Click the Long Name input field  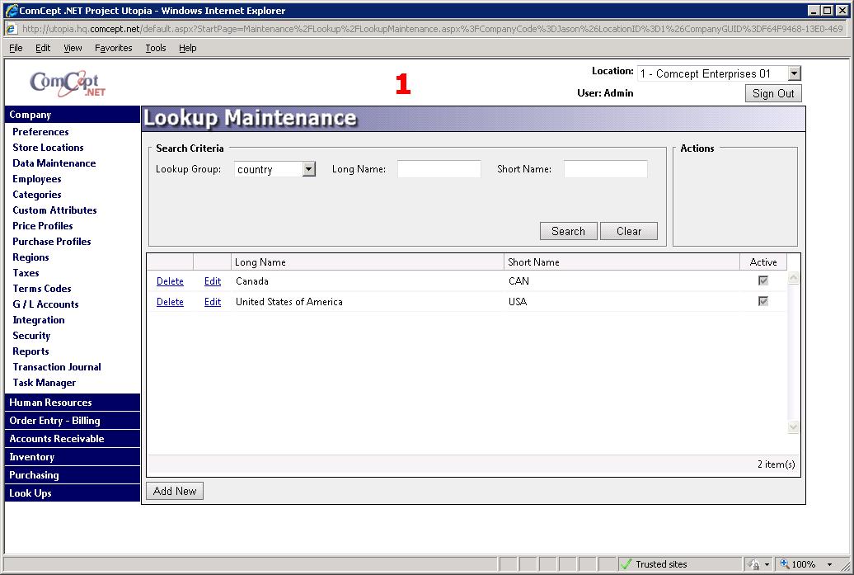click(x=439, y=169)
